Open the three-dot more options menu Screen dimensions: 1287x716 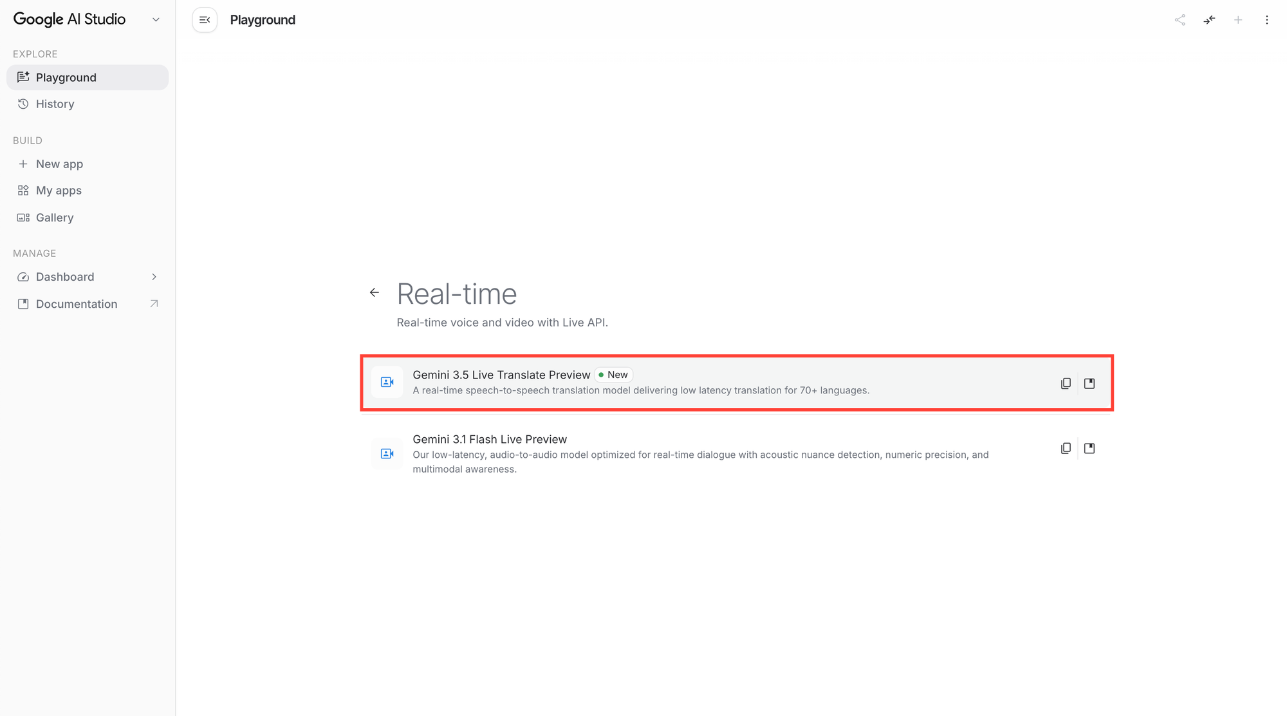pos(1267,20)
